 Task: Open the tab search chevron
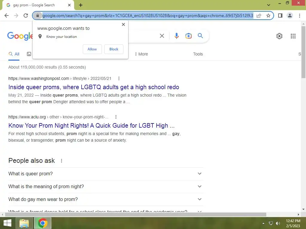click(269, 5)
